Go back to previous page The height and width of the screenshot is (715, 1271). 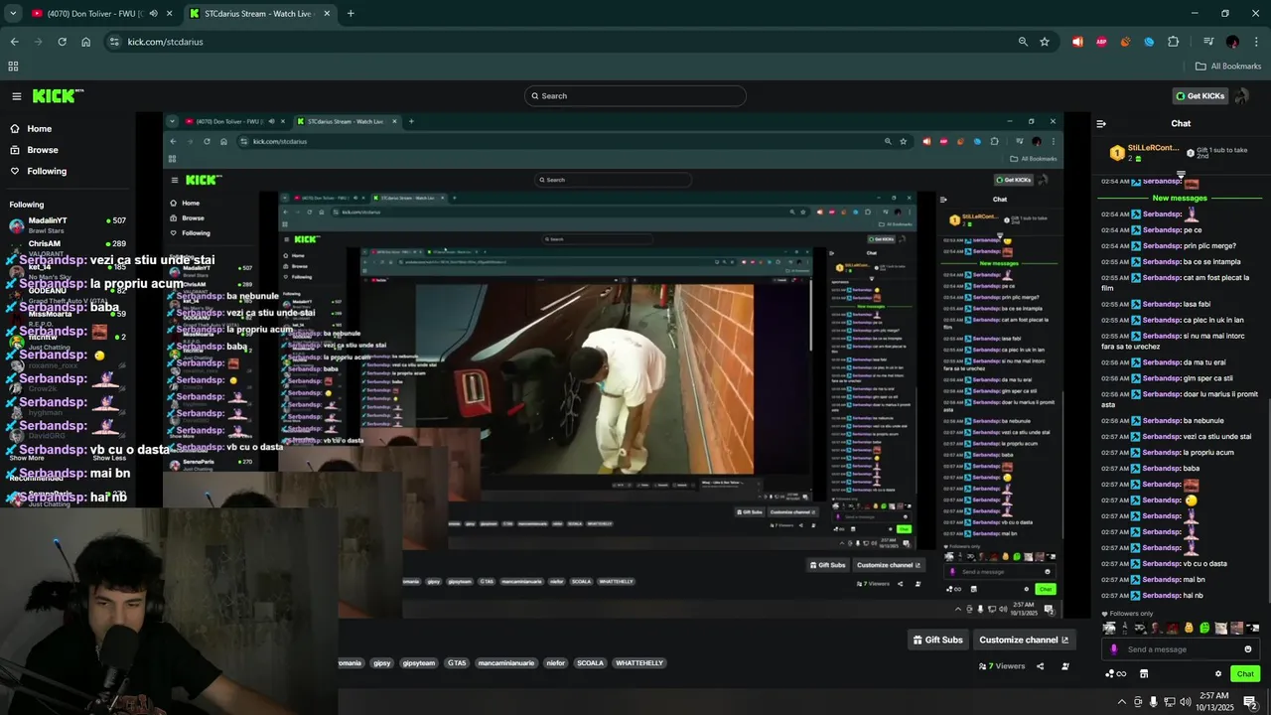tap(14, 42)
